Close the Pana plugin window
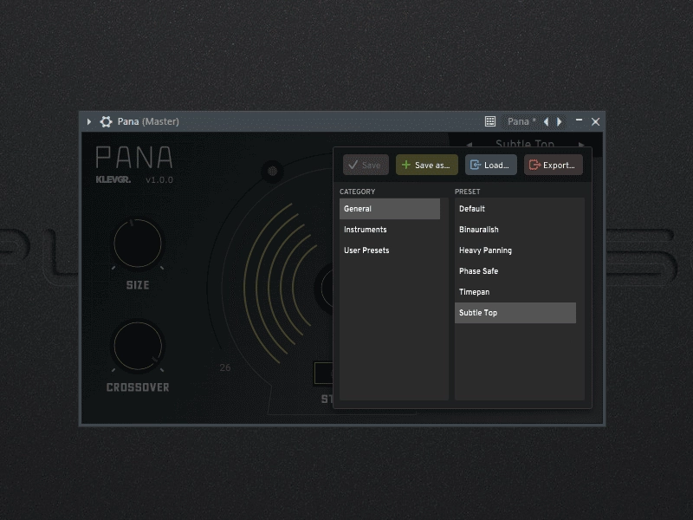Viewport: 693px width, 520px height. pos(596,121)
